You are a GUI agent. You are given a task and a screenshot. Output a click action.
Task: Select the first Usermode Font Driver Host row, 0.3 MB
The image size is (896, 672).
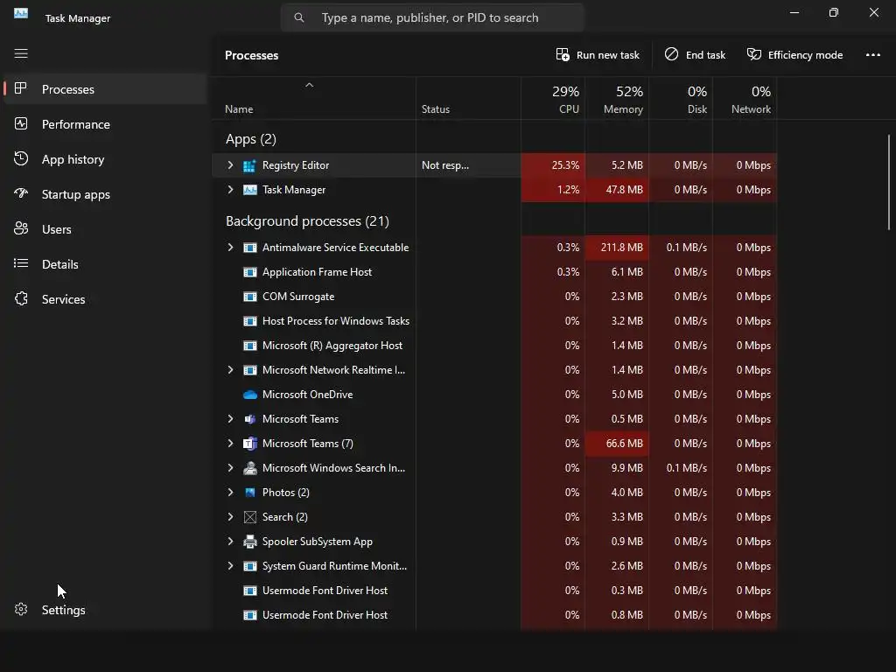pyautogui.click(x=494, y=591)
